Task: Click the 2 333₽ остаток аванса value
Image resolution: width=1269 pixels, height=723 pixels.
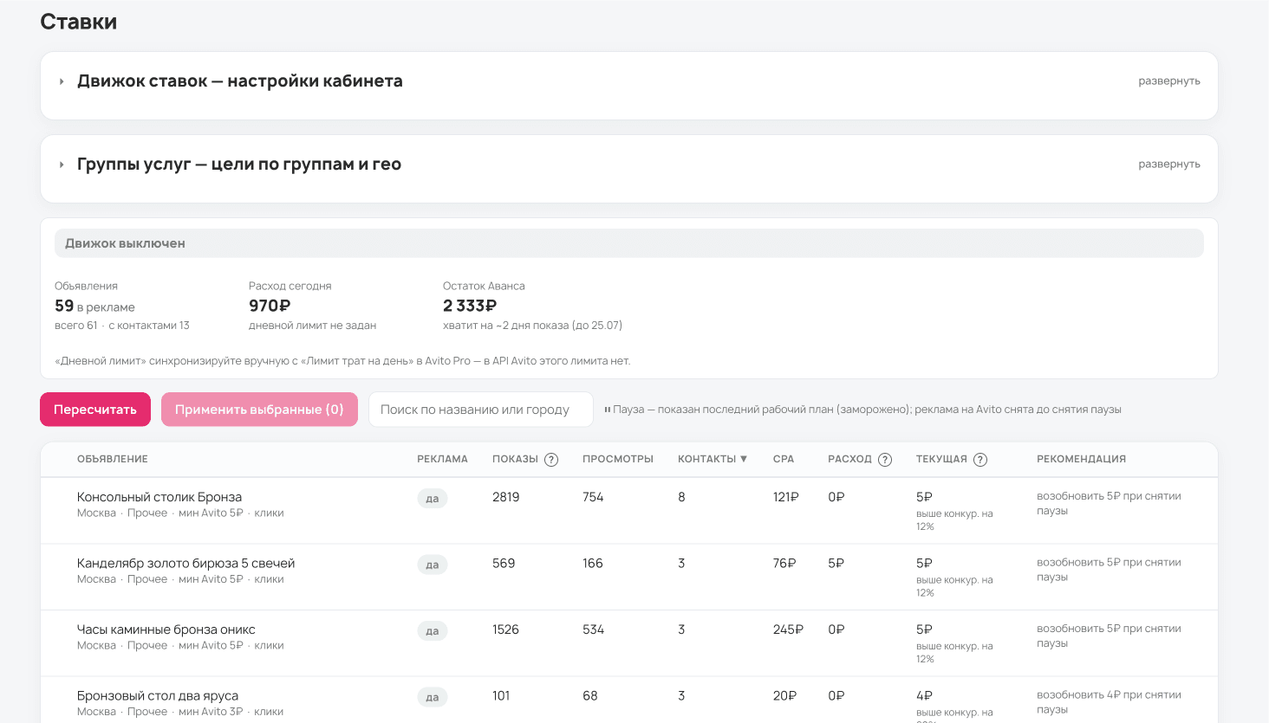Action: [470, 306]
